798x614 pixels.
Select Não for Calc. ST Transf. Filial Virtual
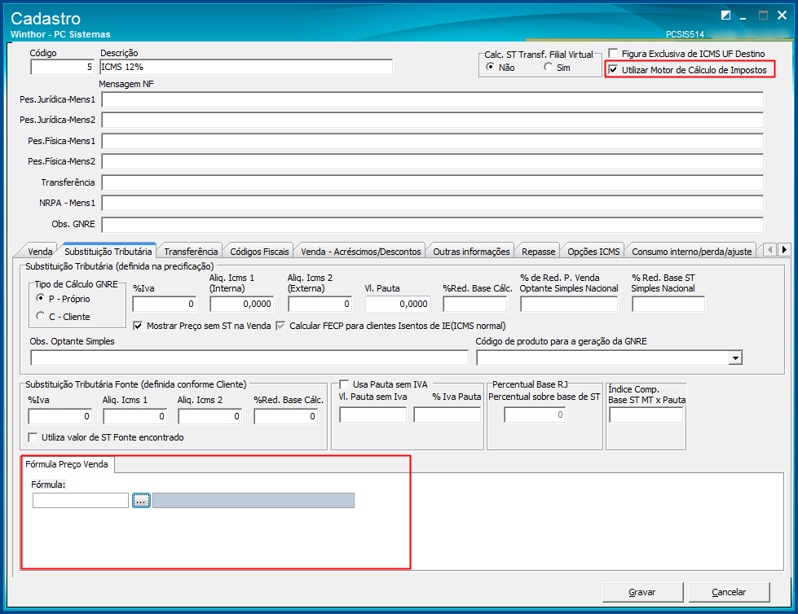(x=490, y=67)
